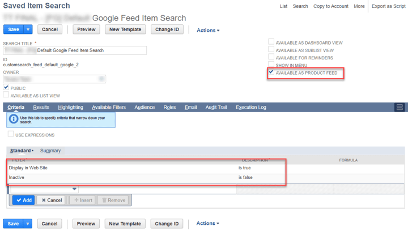Screen dimensions: 408x239
Task: Open the bottom Save dropdown arrow
Action: tap(28, 224)
